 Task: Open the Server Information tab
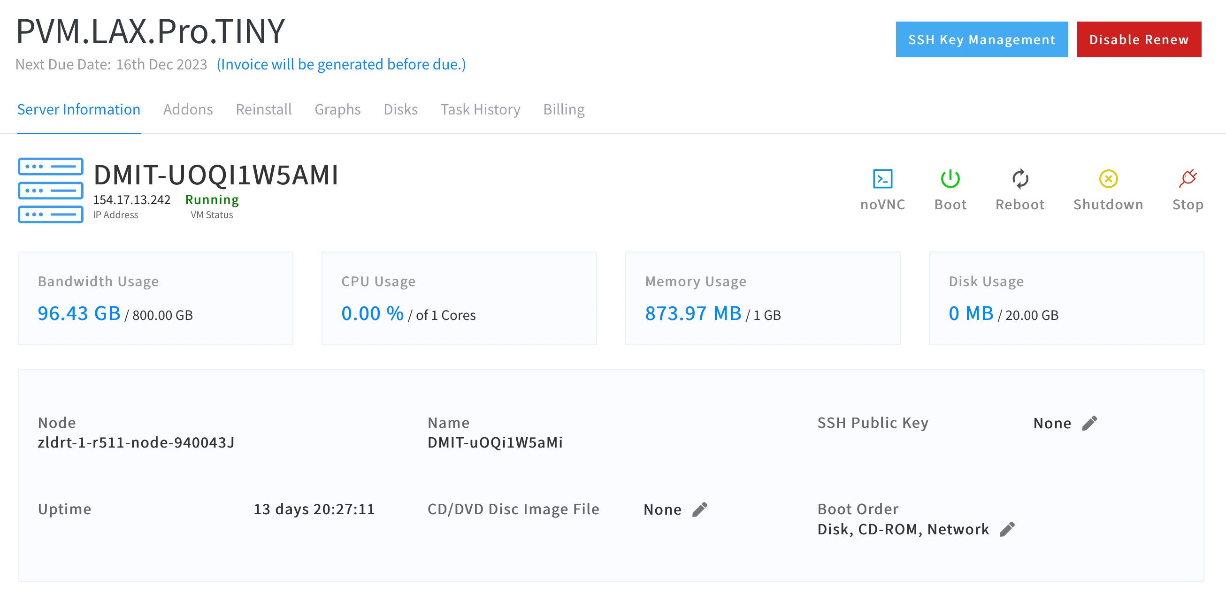coord(78,109)
